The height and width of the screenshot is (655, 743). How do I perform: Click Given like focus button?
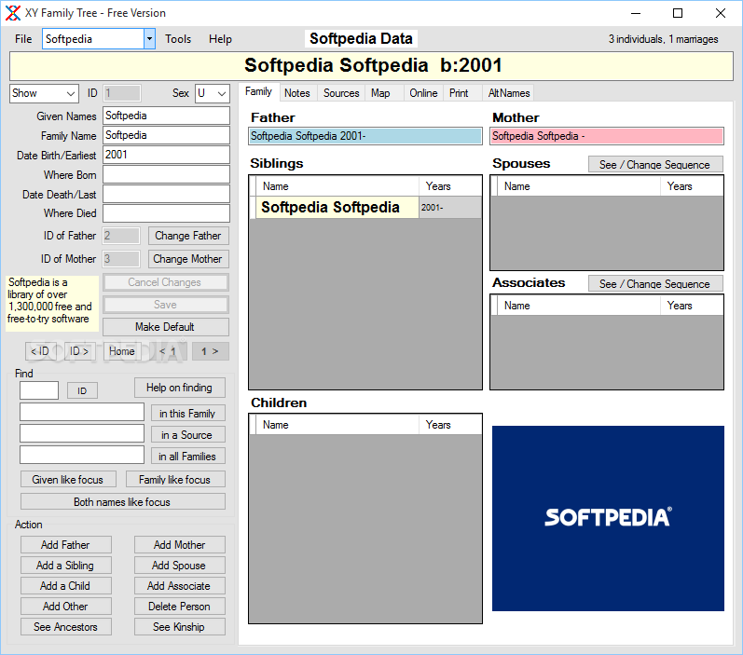click(x=68, y=479)
